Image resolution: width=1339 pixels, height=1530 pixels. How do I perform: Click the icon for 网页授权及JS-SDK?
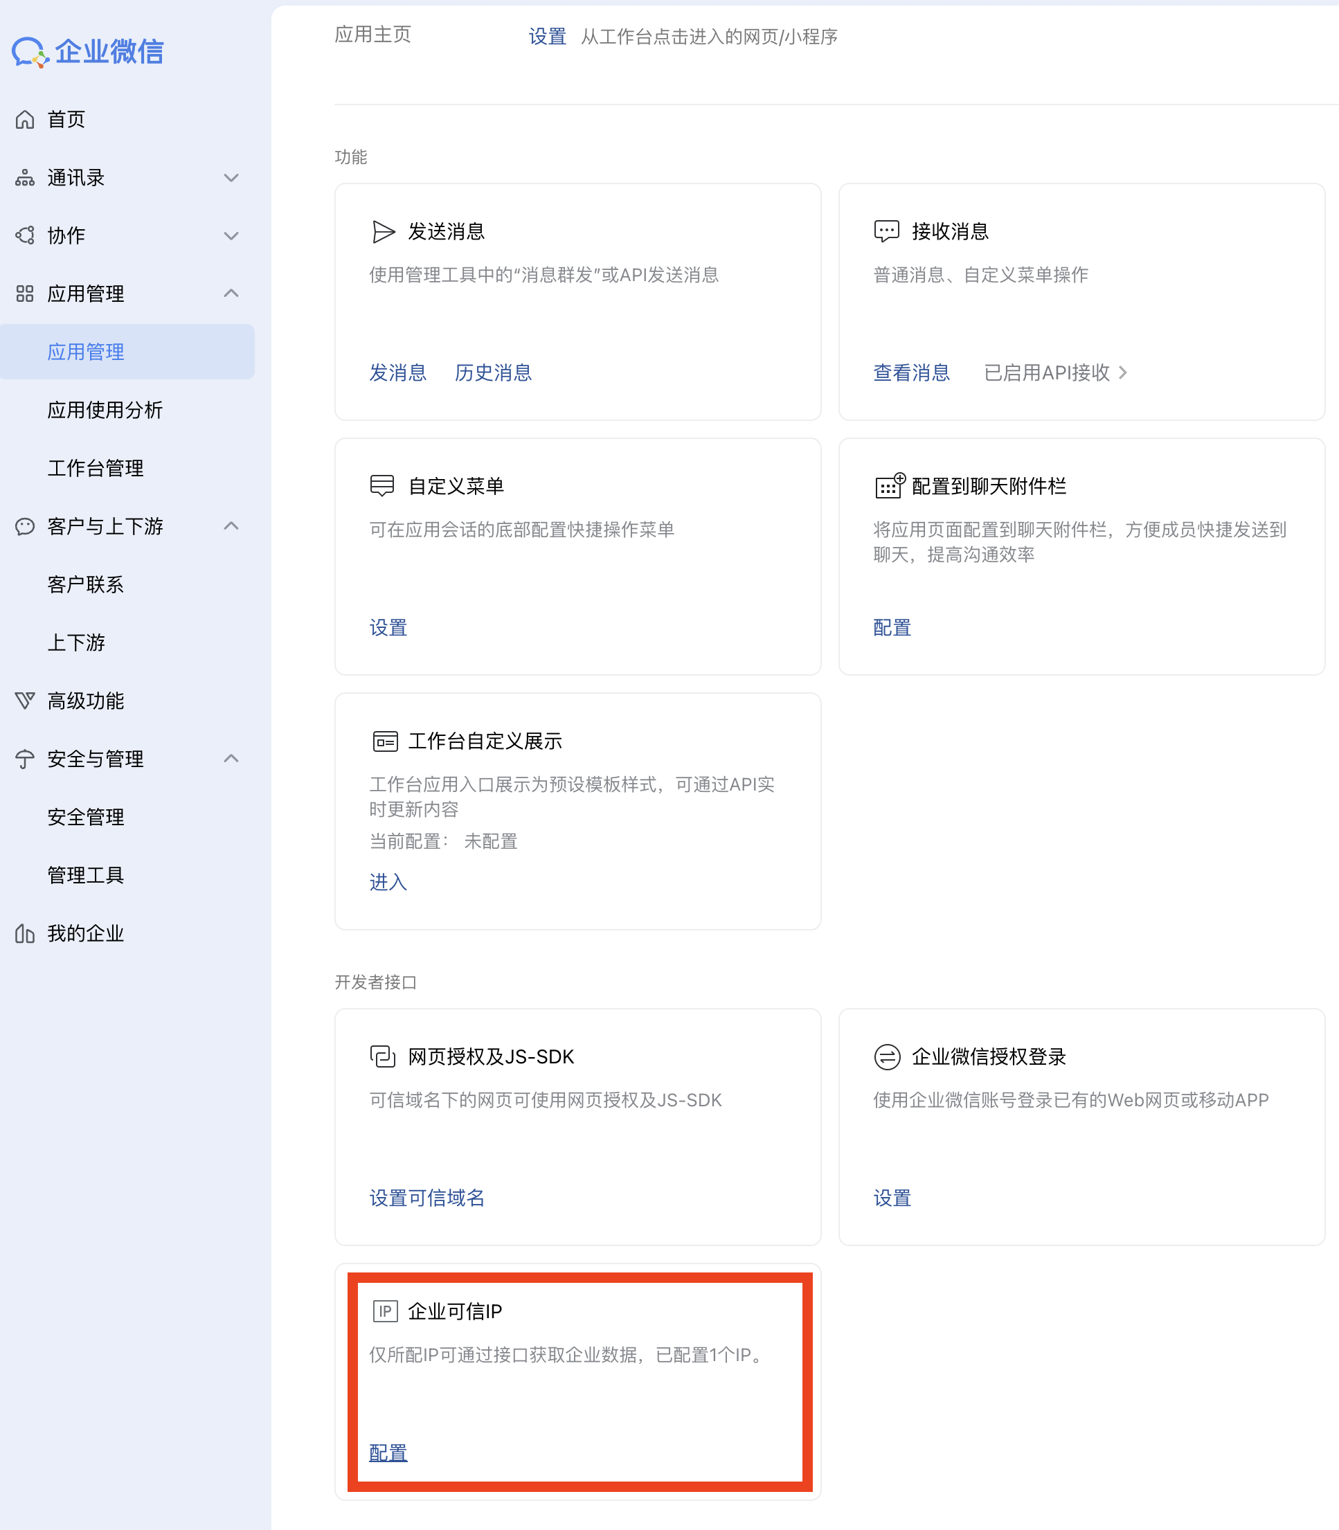(383, 1056)
